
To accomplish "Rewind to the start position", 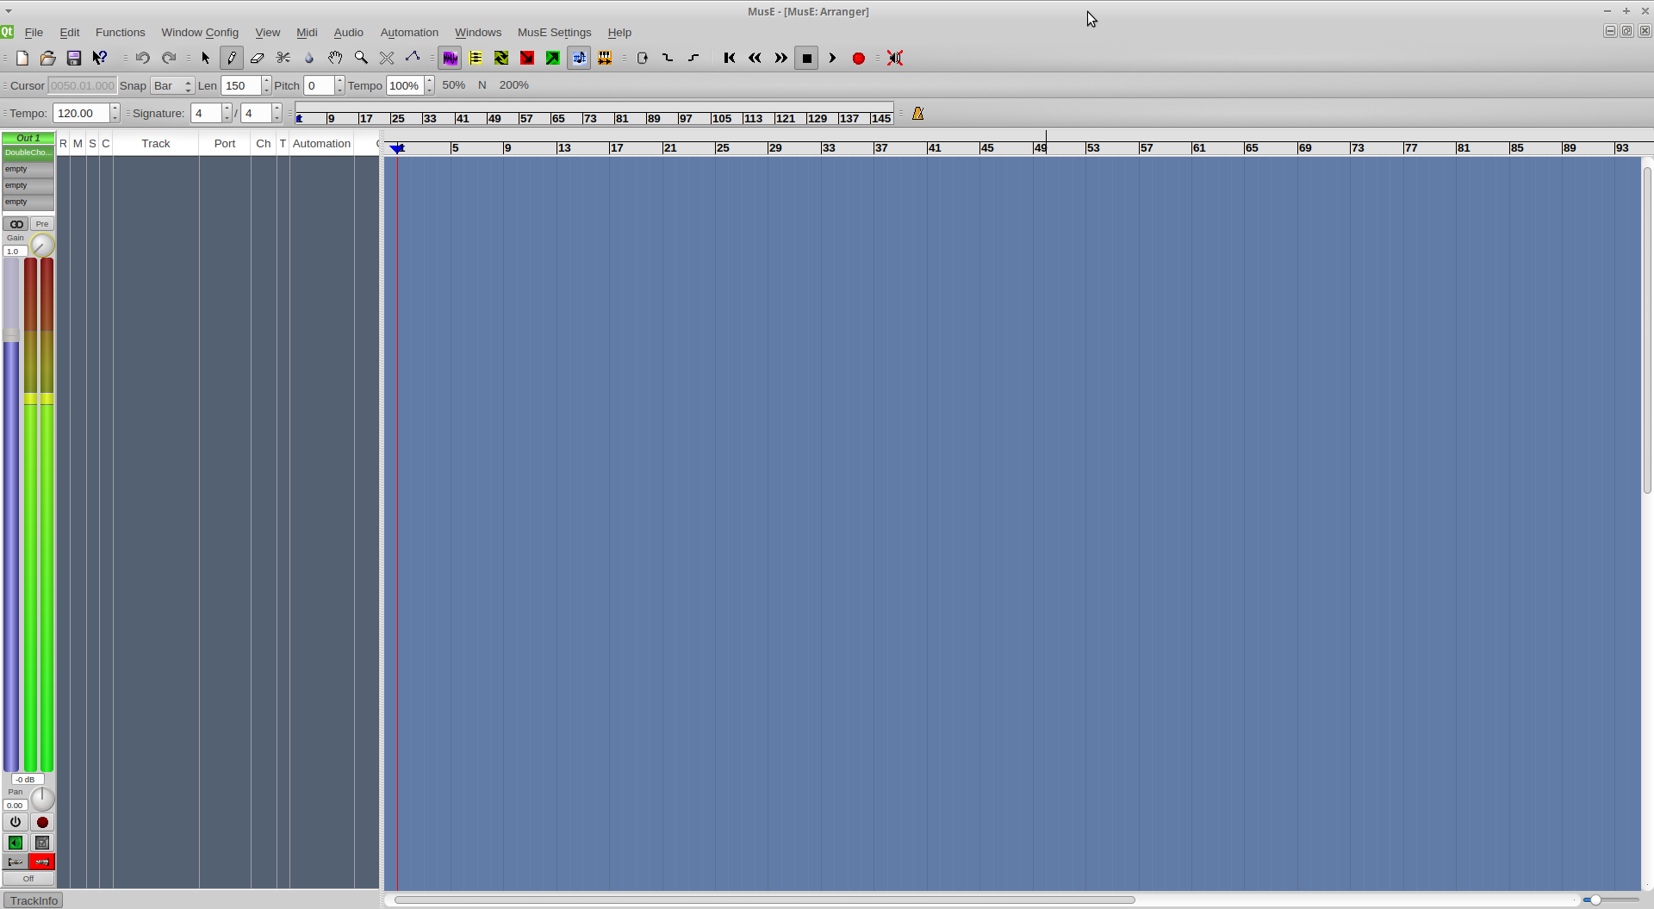I will click(730, 58).
